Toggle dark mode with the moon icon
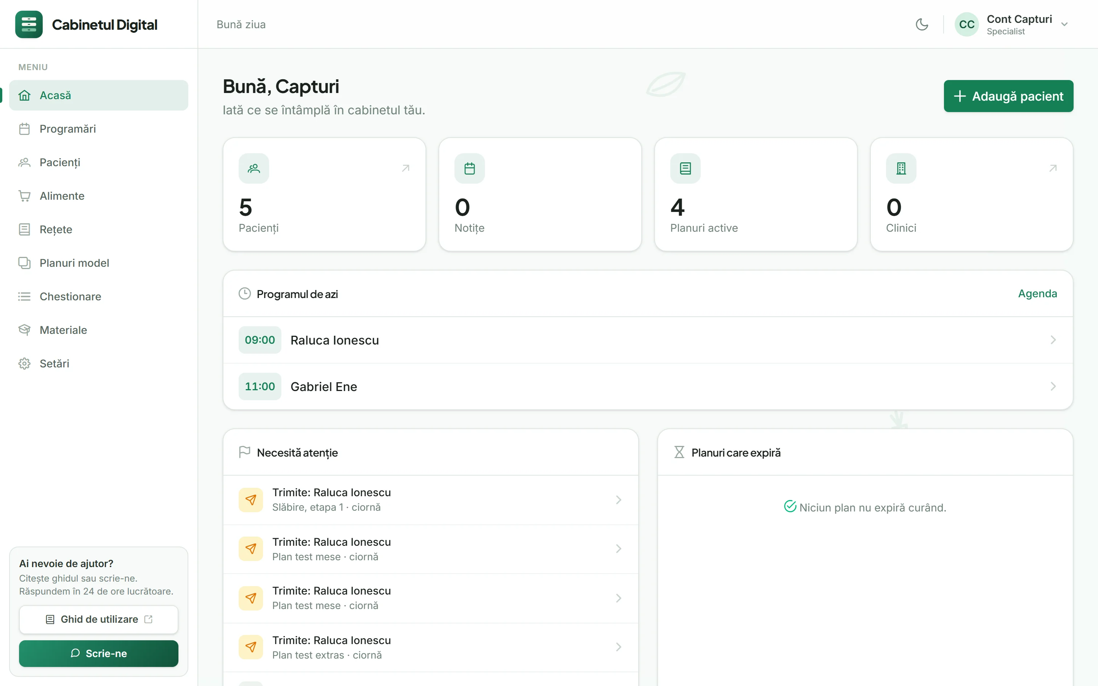This screenshot has height=686, width=1098. coord(921,24)
